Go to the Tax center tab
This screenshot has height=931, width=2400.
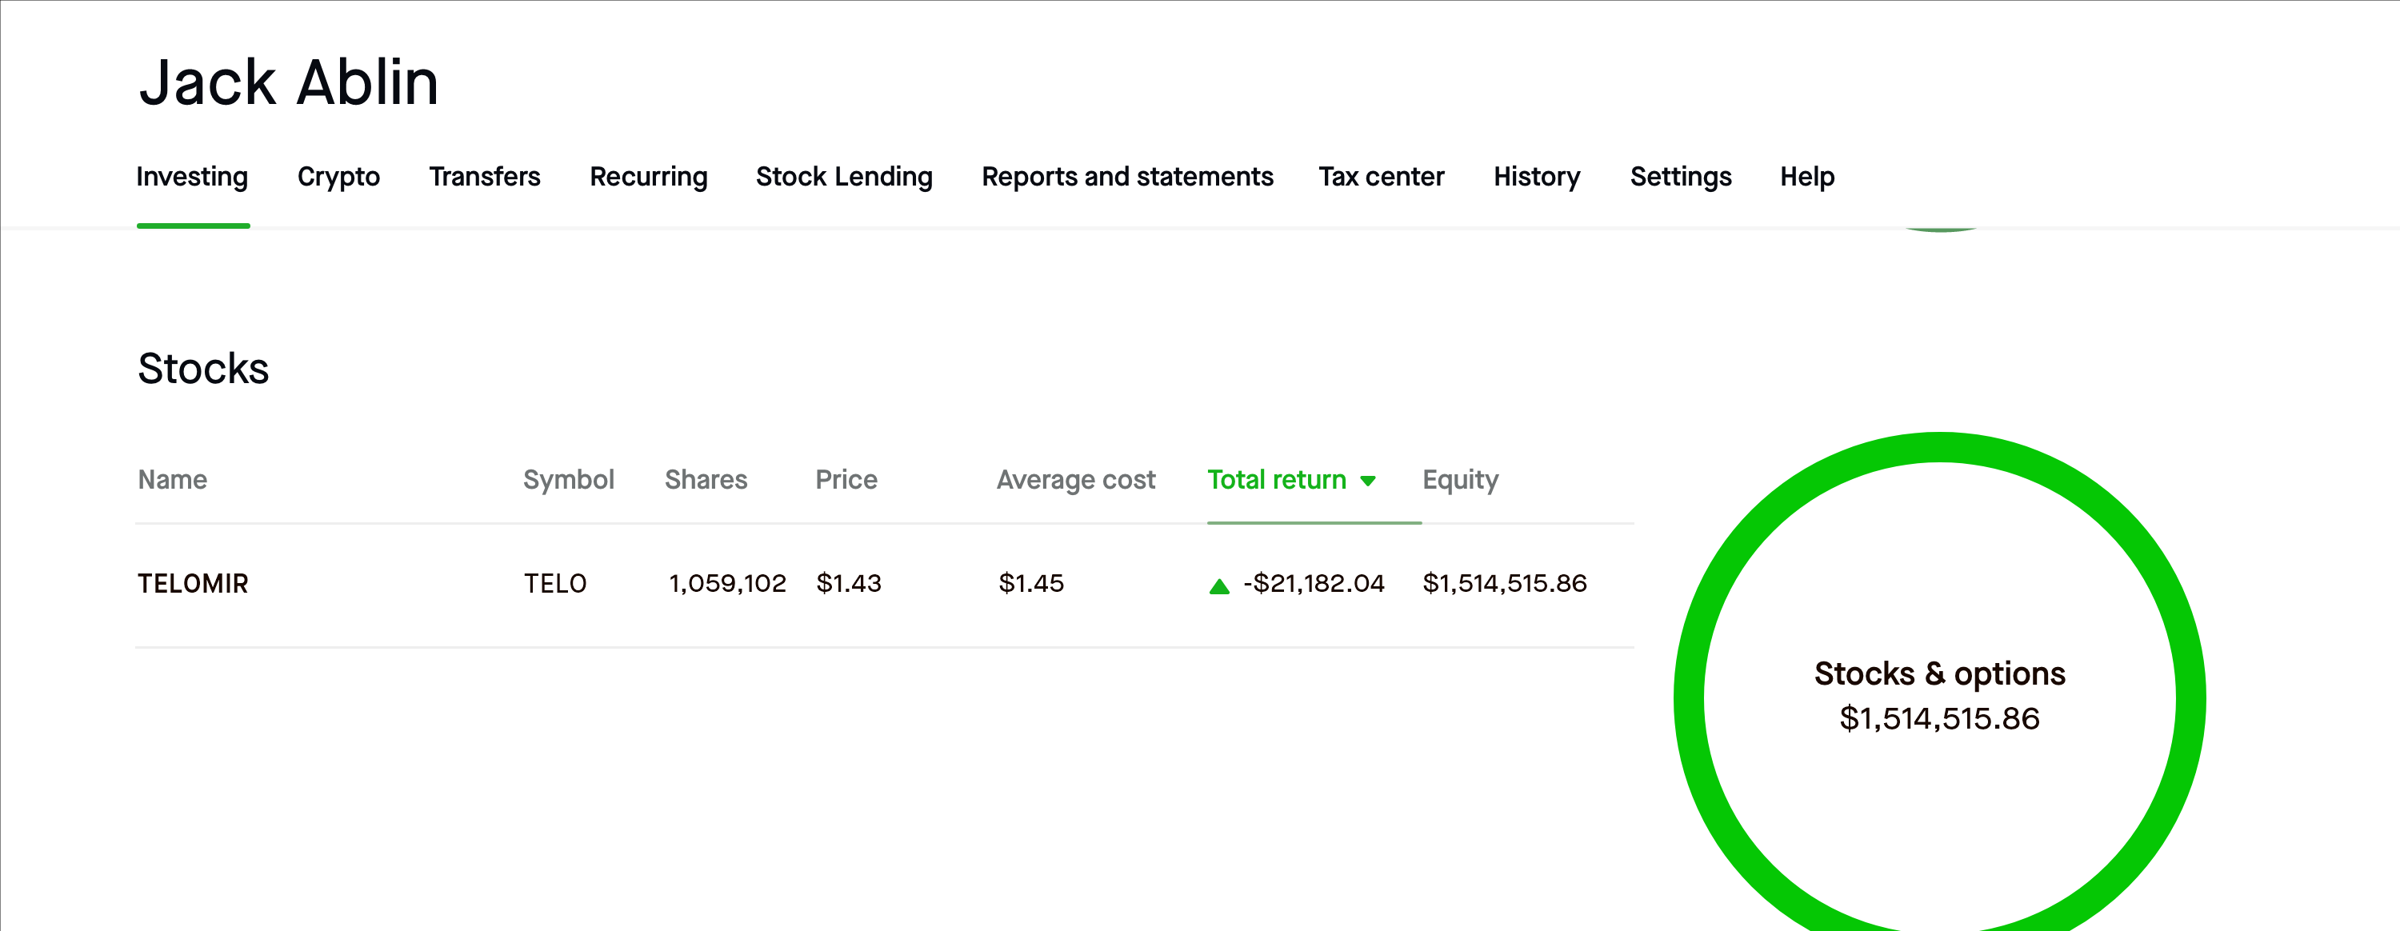[x=1381, y=177]
